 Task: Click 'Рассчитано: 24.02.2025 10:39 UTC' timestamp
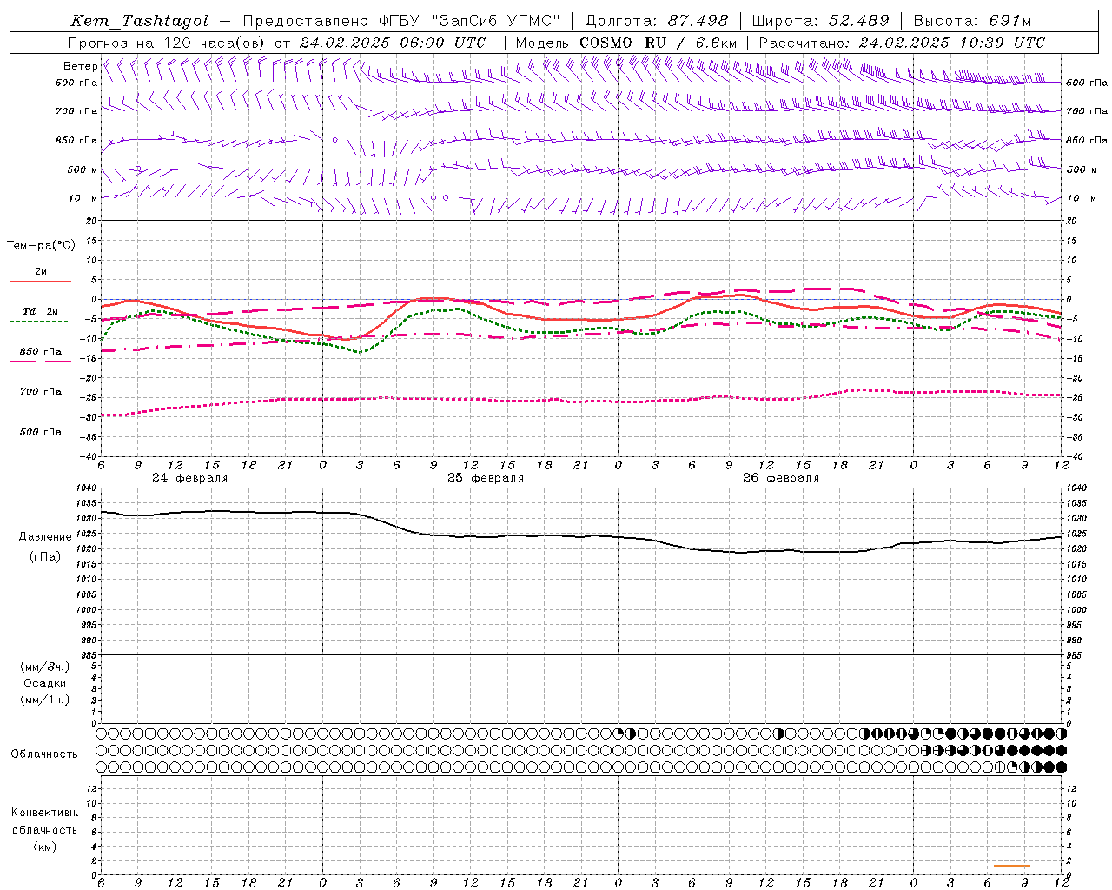pos(902,43)
